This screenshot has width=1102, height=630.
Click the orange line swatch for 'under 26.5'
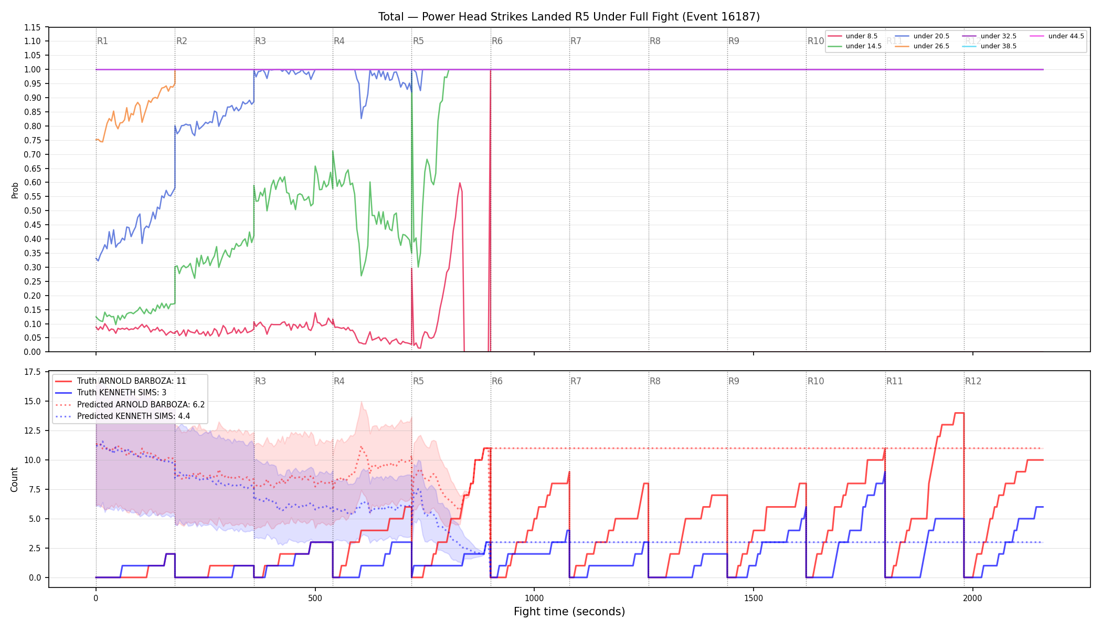902,46
